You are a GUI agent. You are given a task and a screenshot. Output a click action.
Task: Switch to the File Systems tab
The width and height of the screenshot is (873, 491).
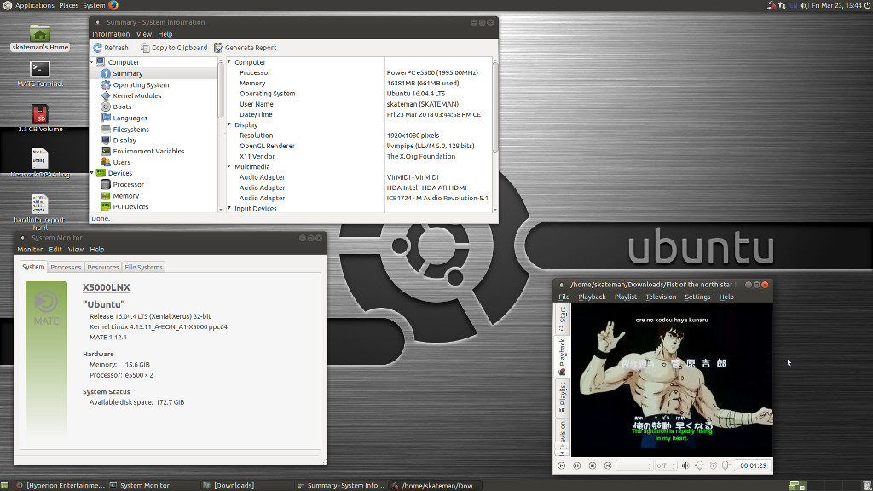pyautogui.click(x=143, y=267)
